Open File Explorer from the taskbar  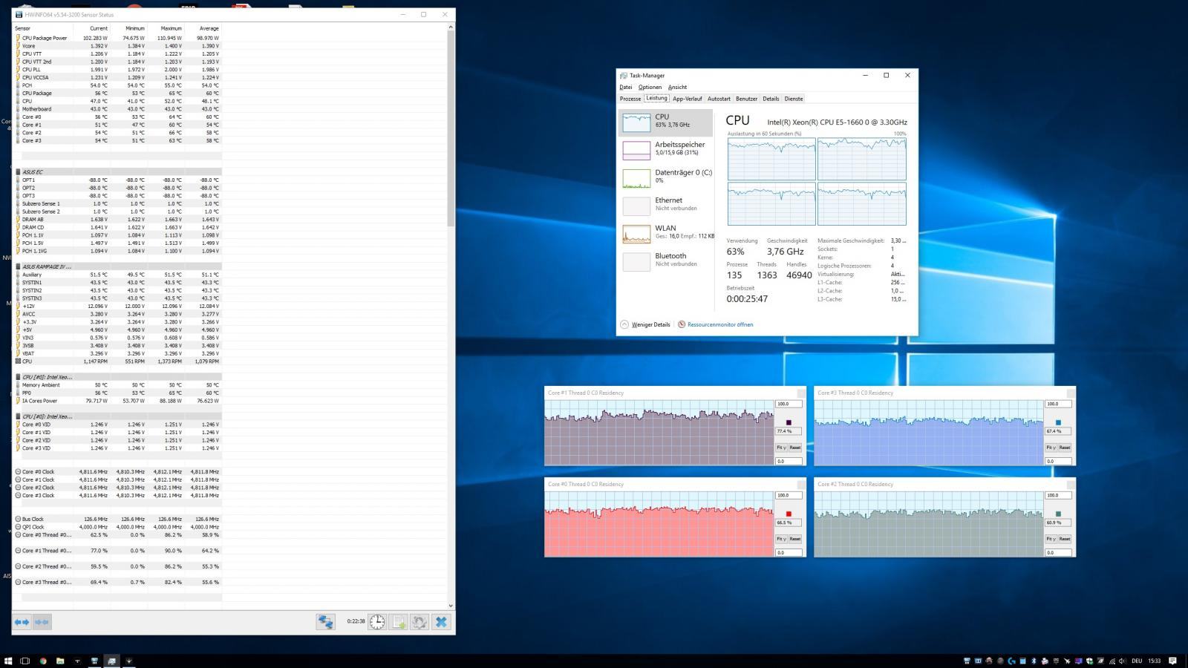pos(60,661)
